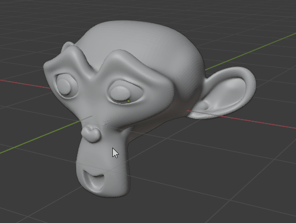Click the red X axis line left of head
Image resolution: width=296 pixels, height=223 pixels.
tap(25, 84)
